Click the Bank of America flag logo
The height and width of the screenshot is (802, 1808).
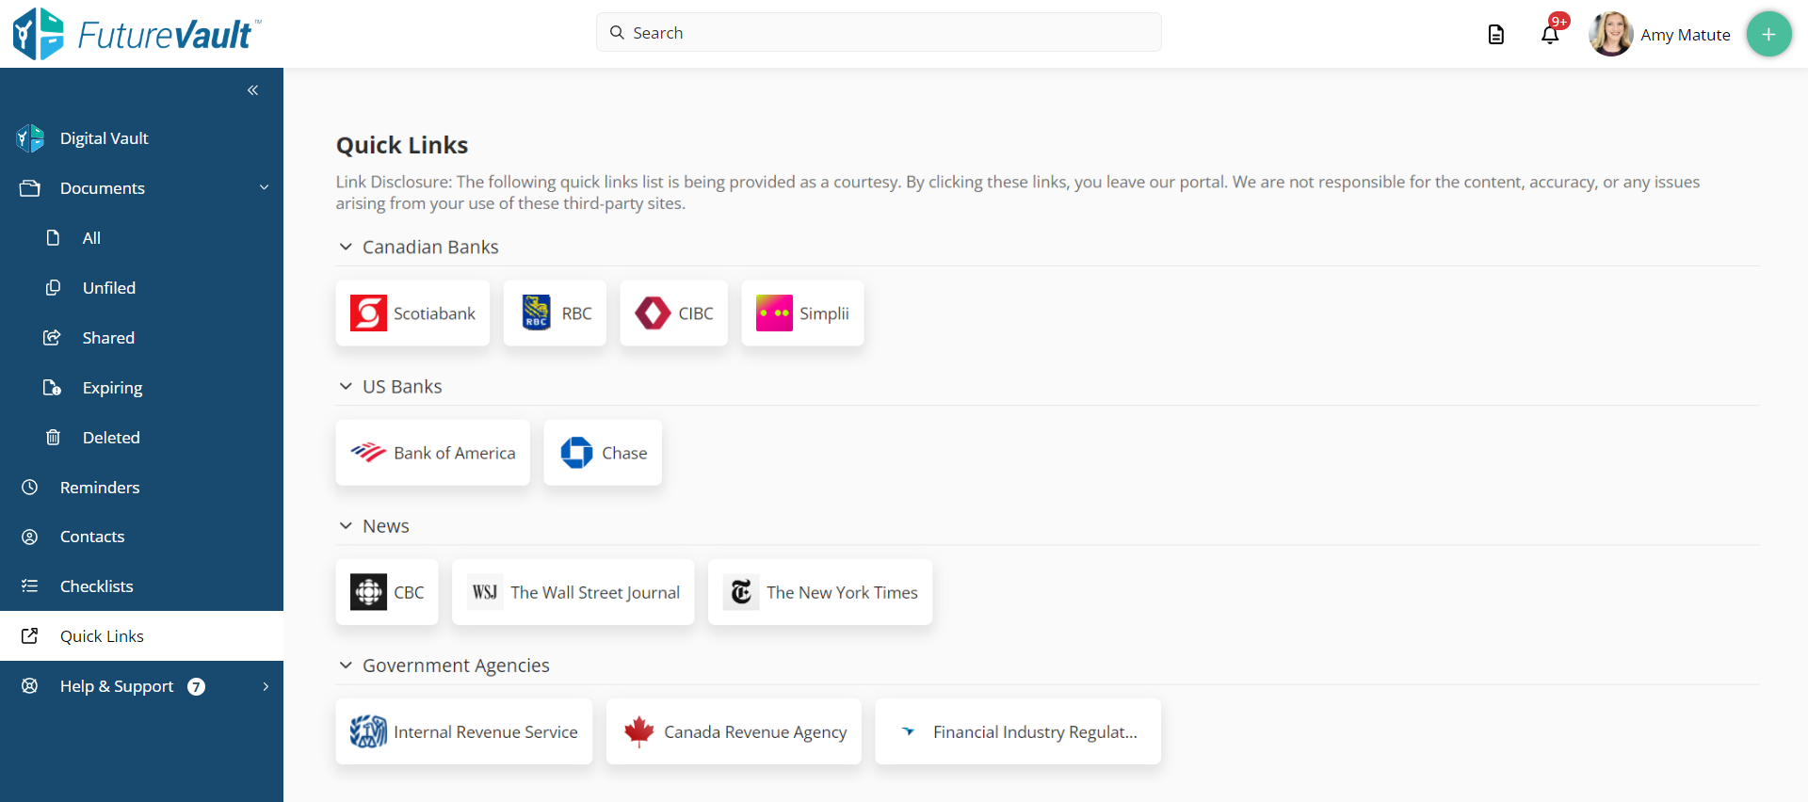(x=368, y=453)
